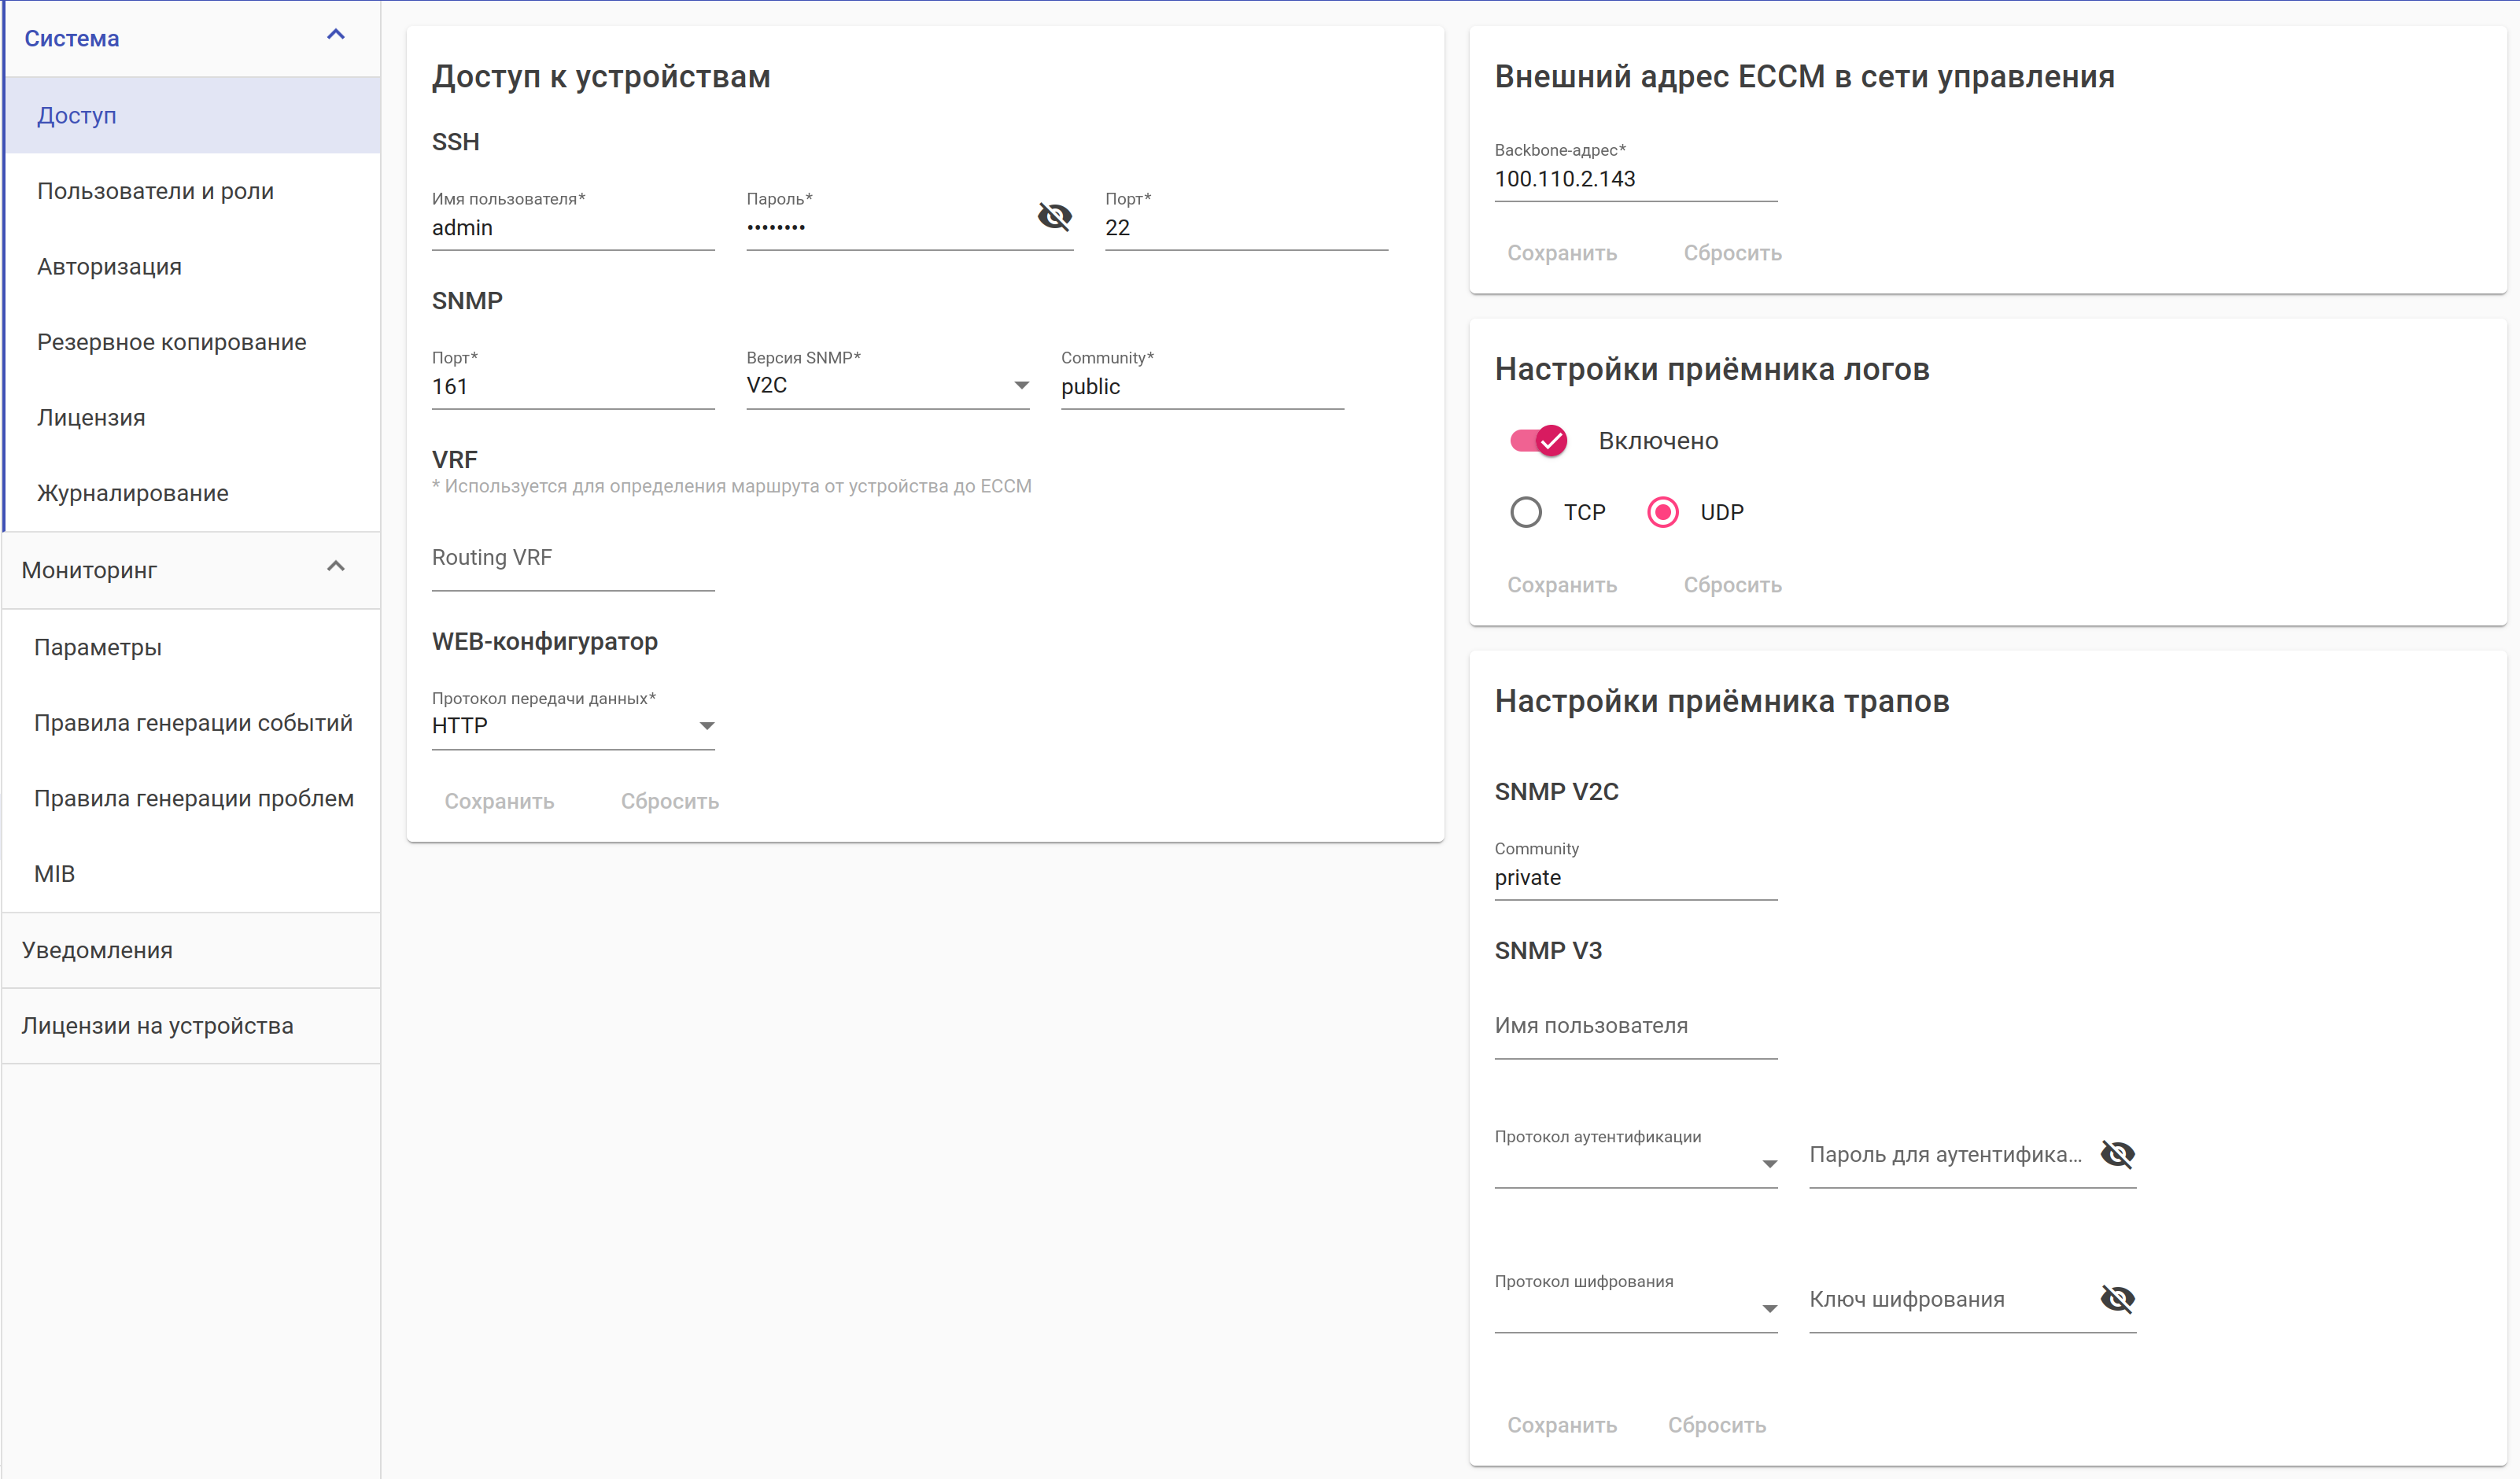Disable the log receiver Включено toggle
Image resolution: width=2520 pixels, height=1479 pixels.
point(1539,441)
